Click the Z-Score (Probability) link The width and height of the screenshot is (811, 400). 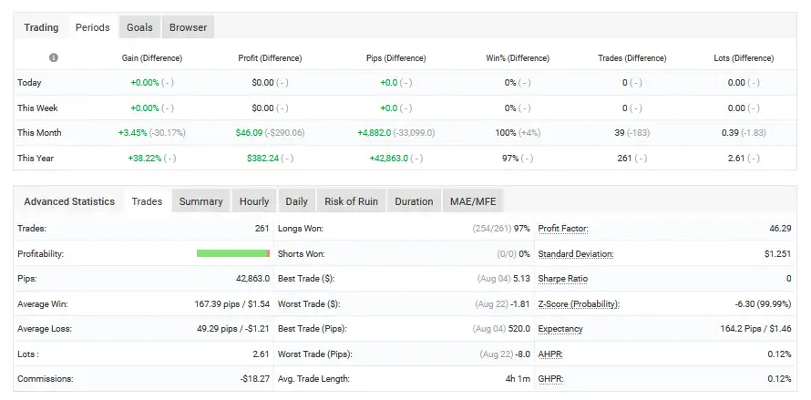579,303
